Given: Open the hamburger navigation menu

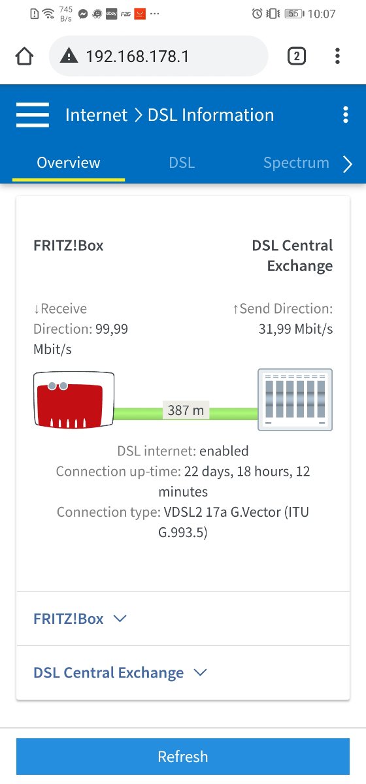Looking at the screenshot, I should [33, 115].
